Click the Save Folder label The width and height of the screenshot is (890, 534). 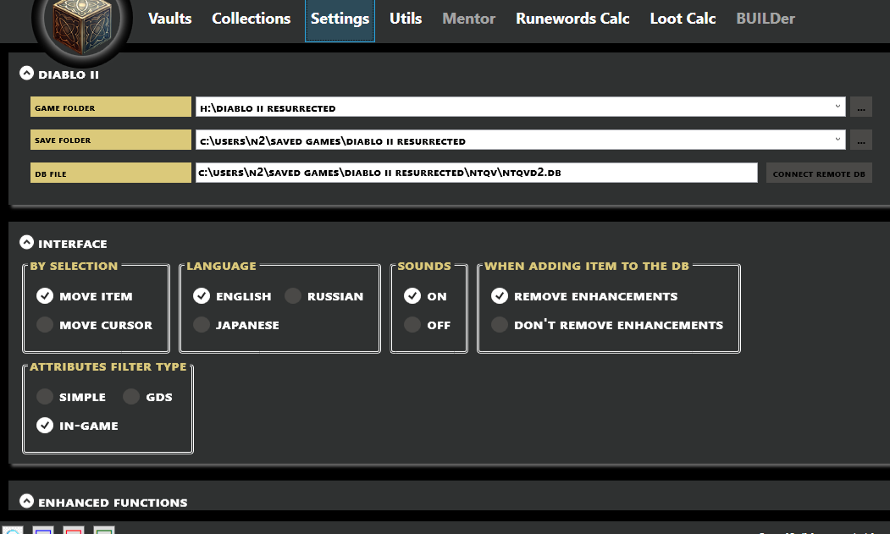pos(111,140)
